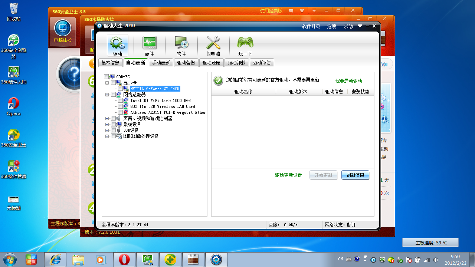The image size is (475, 267).
Task: Expand the USB设备 tree node
Action: coord(107,130)
